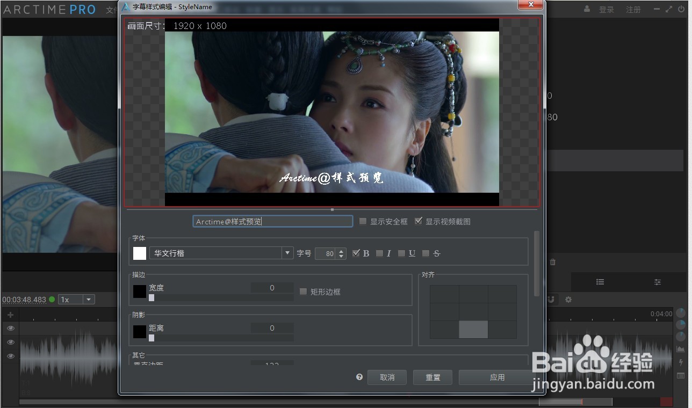
Task: Set alignment to middle-center grid cell
Action: pos(473,312)
